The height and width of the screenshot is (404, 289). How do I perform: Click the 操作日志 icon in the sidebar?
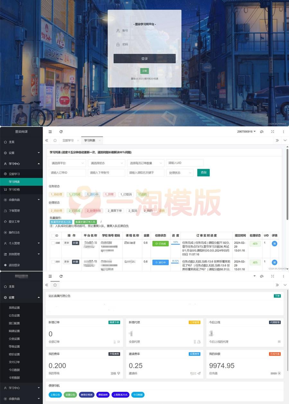(5, 232)
